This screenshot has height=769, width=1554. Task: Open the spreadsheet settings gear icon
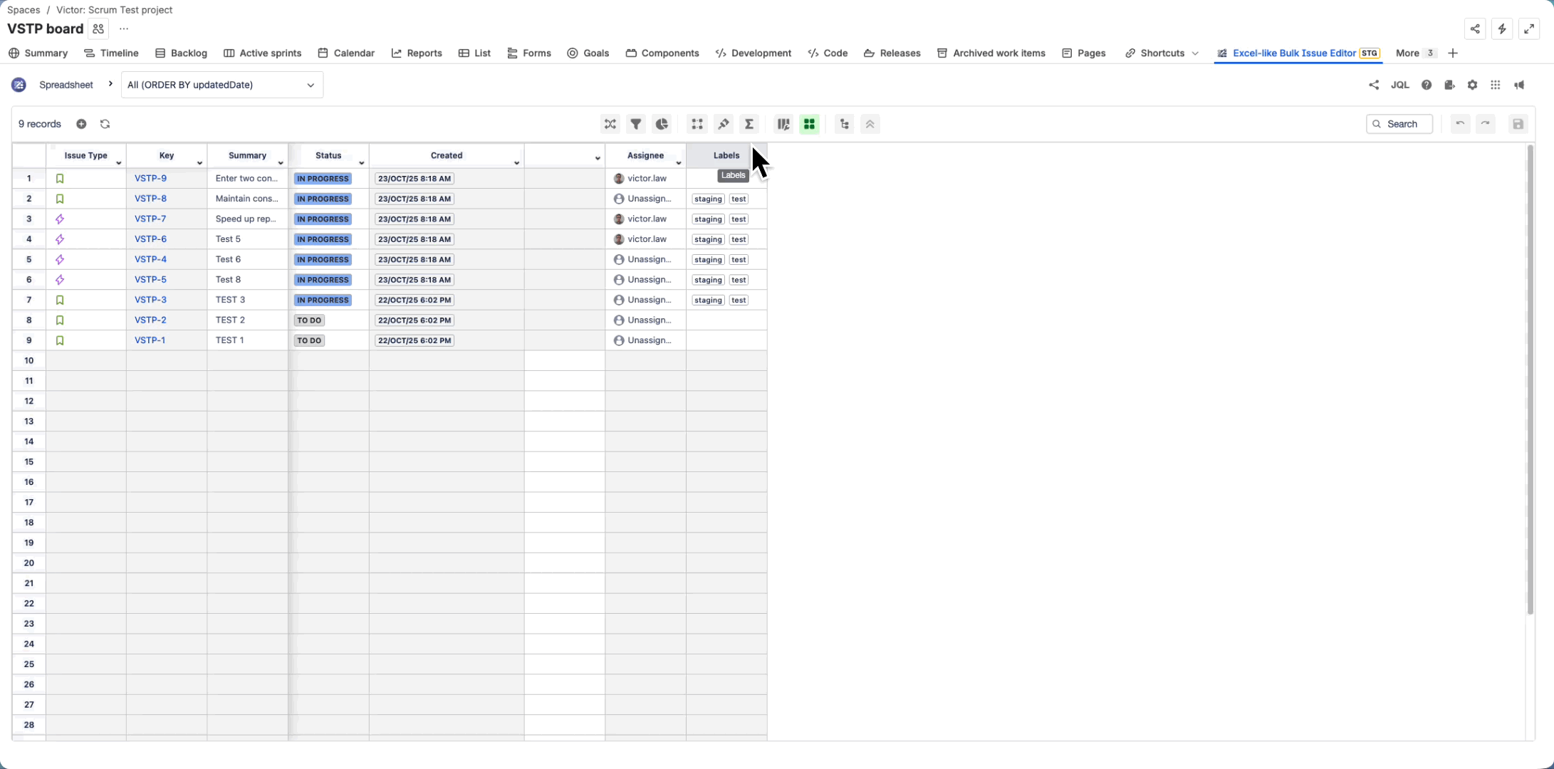1472,85
